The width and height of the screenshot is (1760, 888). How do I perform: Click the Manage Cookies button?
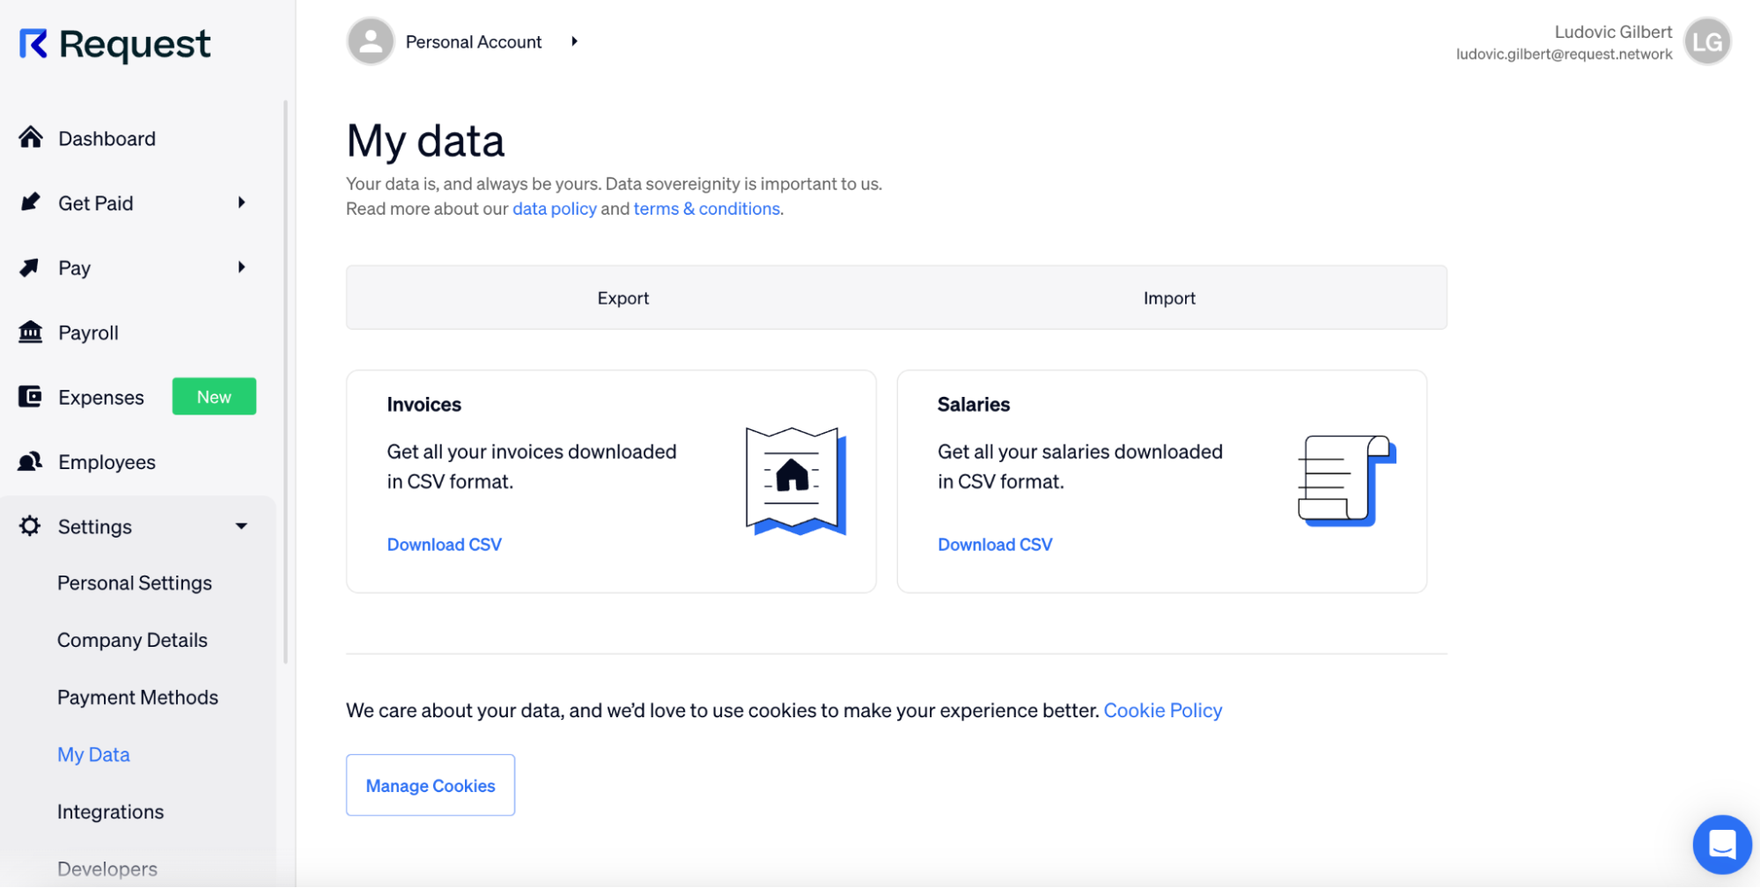[x=431, y=785]
